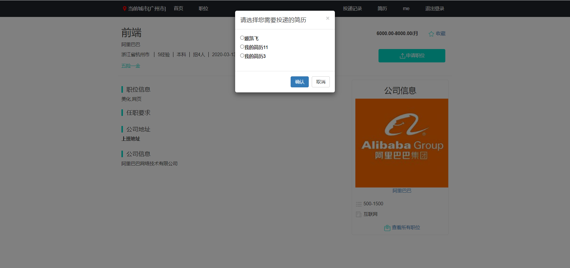The width and height of the screenshot is (570, 268).
Task: Select the 我的简历3 radio button
Action: click(242, 56)
